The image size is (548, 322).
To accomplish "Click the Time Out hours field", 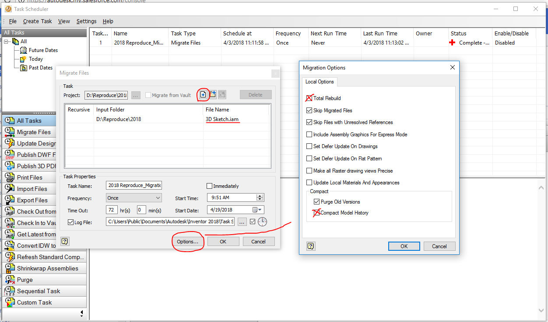I will 112,210.
